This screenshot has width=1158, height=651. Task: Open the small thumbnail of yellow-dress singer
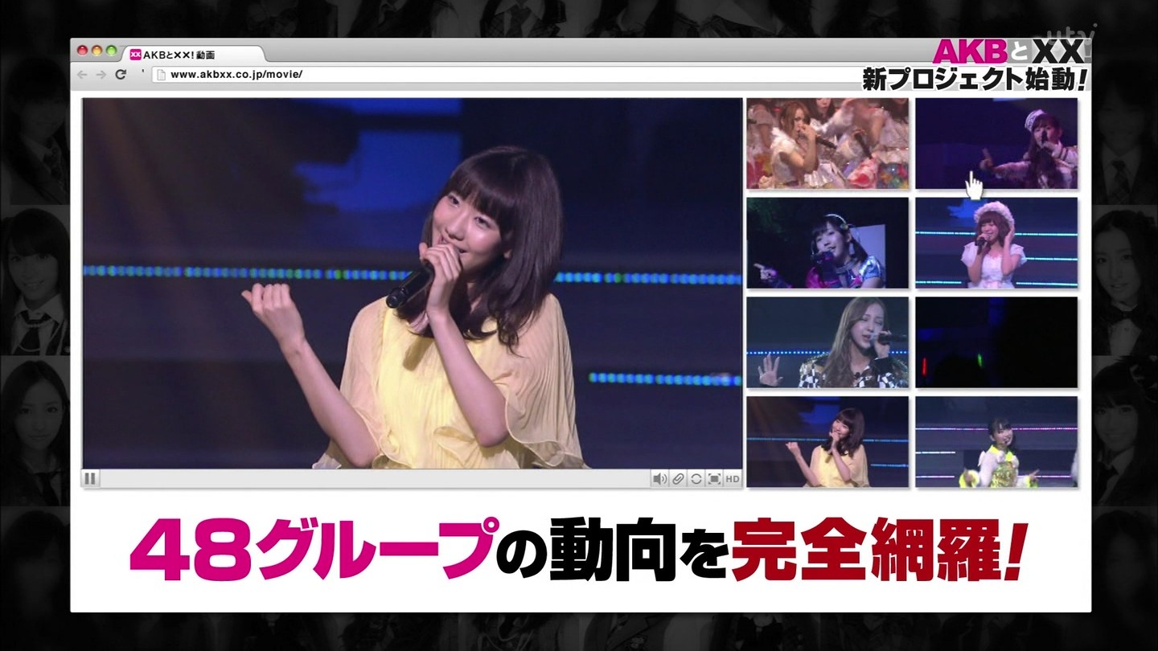click(827, 441)
